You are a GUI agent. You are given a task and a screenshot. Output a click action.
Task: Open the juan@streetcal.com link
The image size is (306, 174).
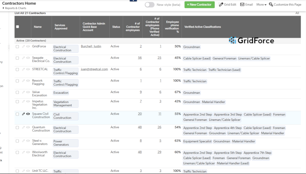[94, 69]
